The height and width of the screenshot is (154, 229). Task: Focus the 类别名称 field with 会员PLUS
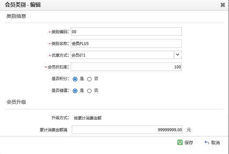coord(126,43)
